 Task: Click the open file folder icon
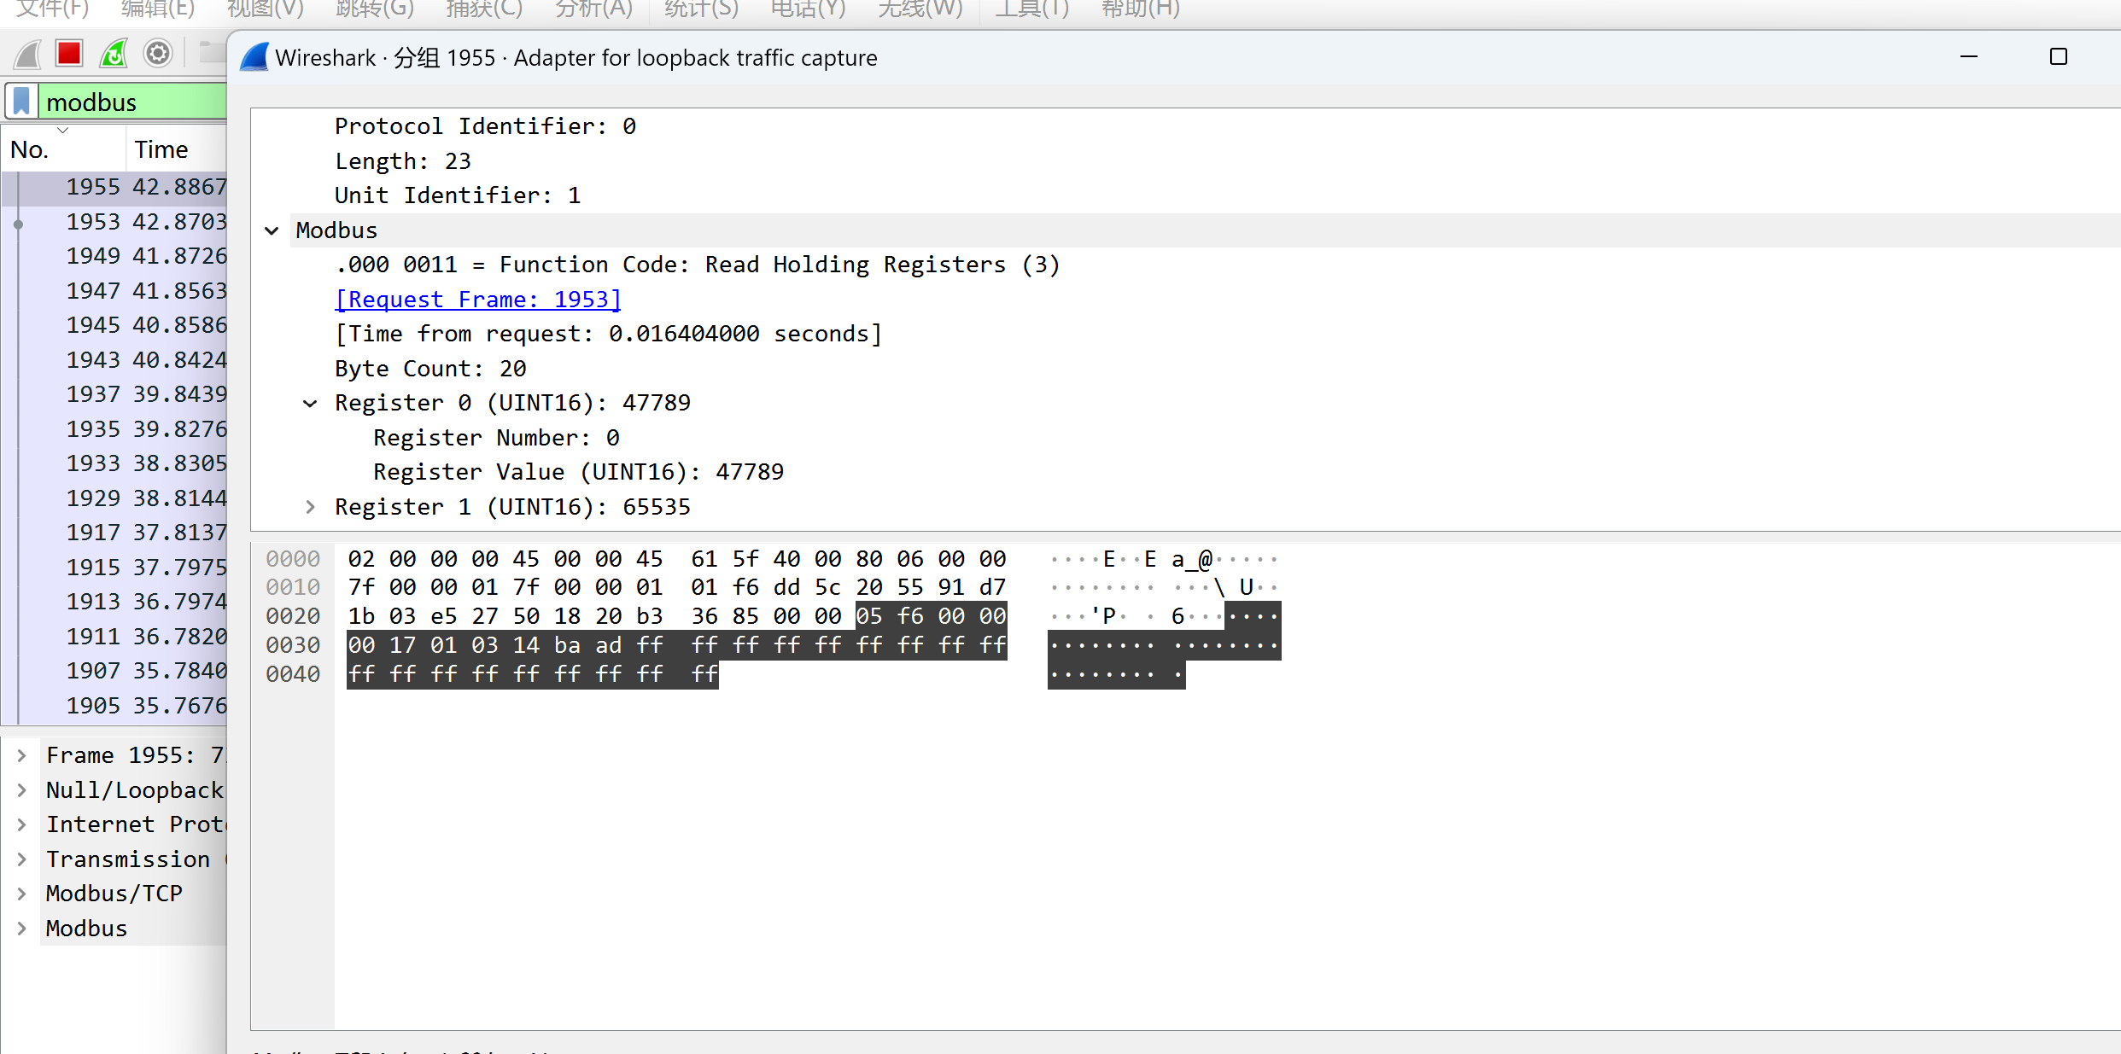[211, 53]
